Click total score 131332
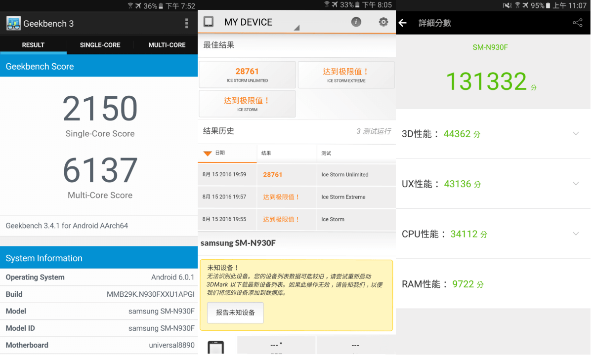593x355 pixels. click(487, 81)
